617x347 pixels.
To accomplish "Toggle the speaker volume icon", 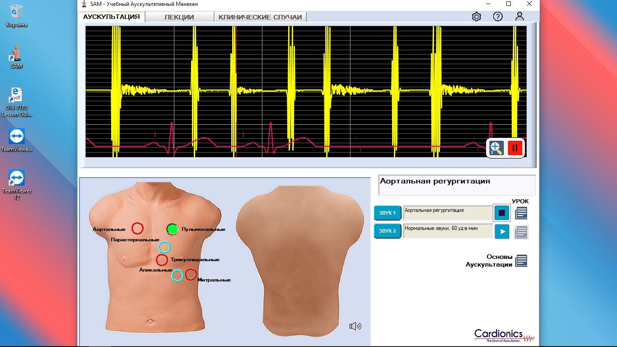I will pyautogui.click(x=355, y=326).
